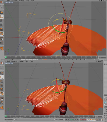Click the move camera icon of lower viewport
This screenshot has height=122, width=107.
tap(96, 61)
